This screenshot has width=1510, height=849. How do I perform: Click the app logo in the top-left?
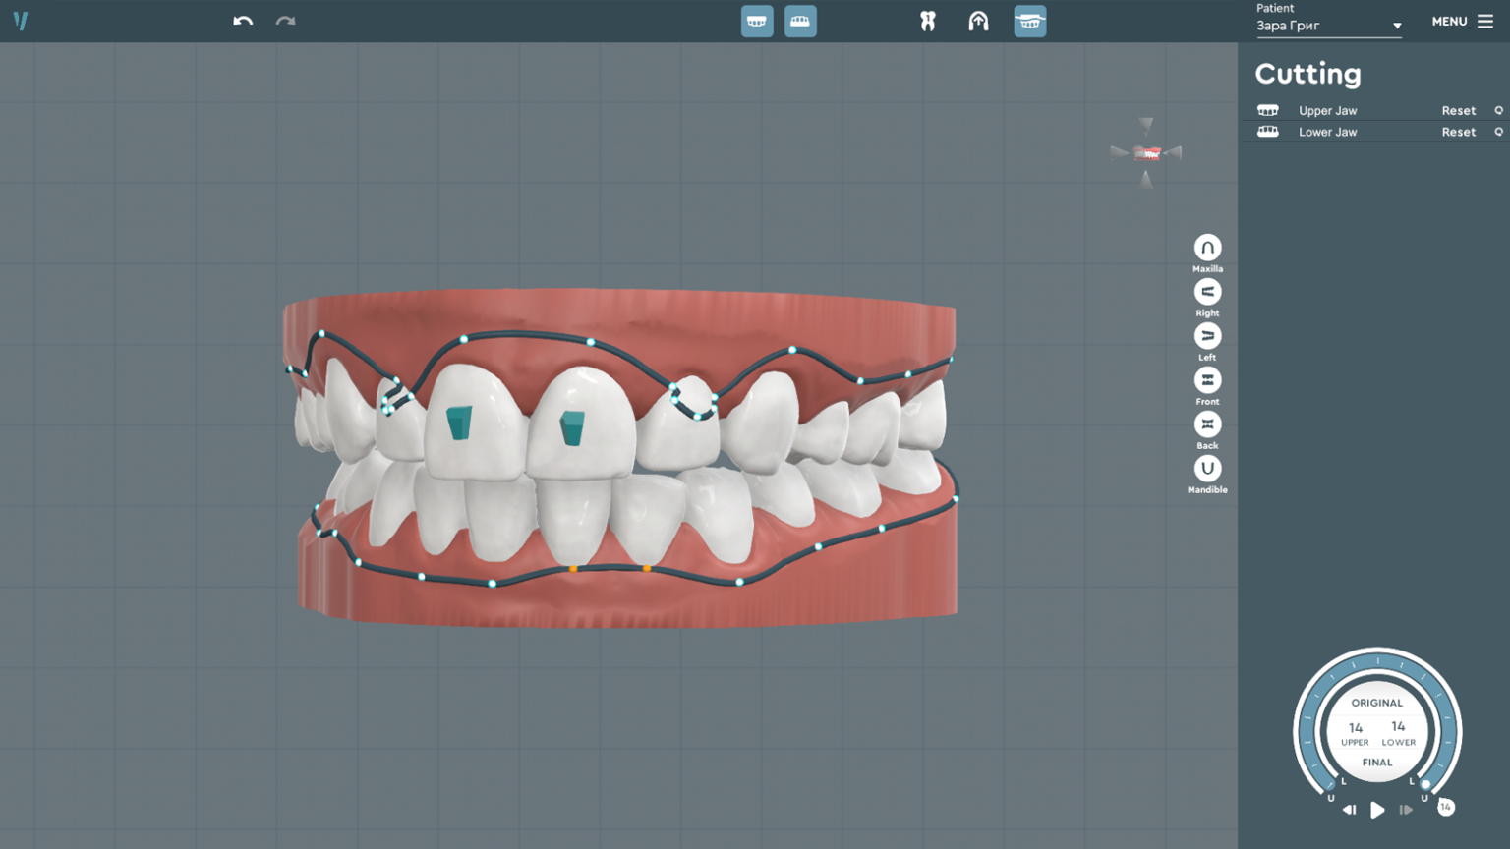21,21
